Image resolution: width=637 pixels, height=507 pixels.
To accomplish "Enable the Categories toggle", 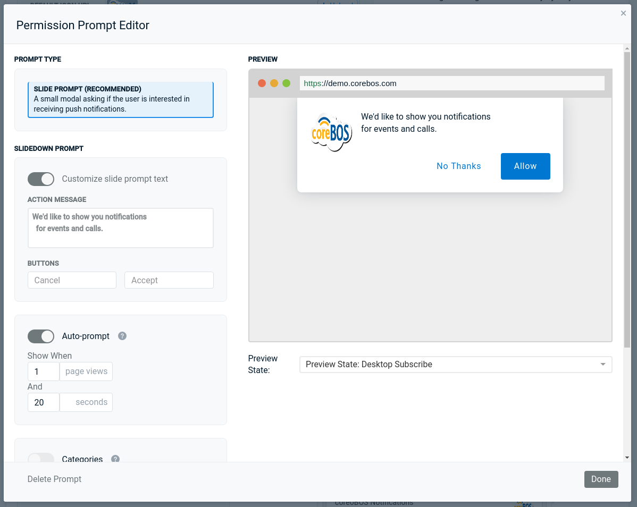I will pyautogui.click(x=41, y=459).
